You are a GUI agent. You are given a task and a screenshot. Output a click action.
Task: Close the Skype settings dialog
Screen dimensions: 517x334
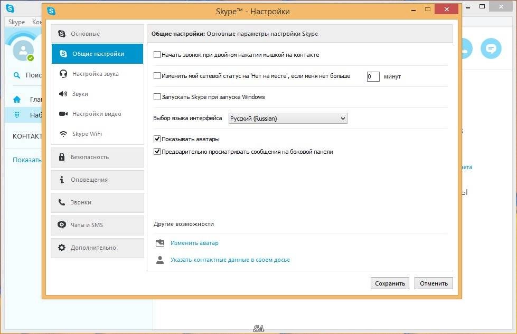[446, 9]
